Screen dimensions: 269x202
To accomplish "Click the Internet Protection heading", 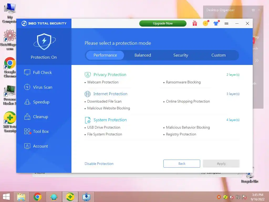I will click(x=110, y=94).
